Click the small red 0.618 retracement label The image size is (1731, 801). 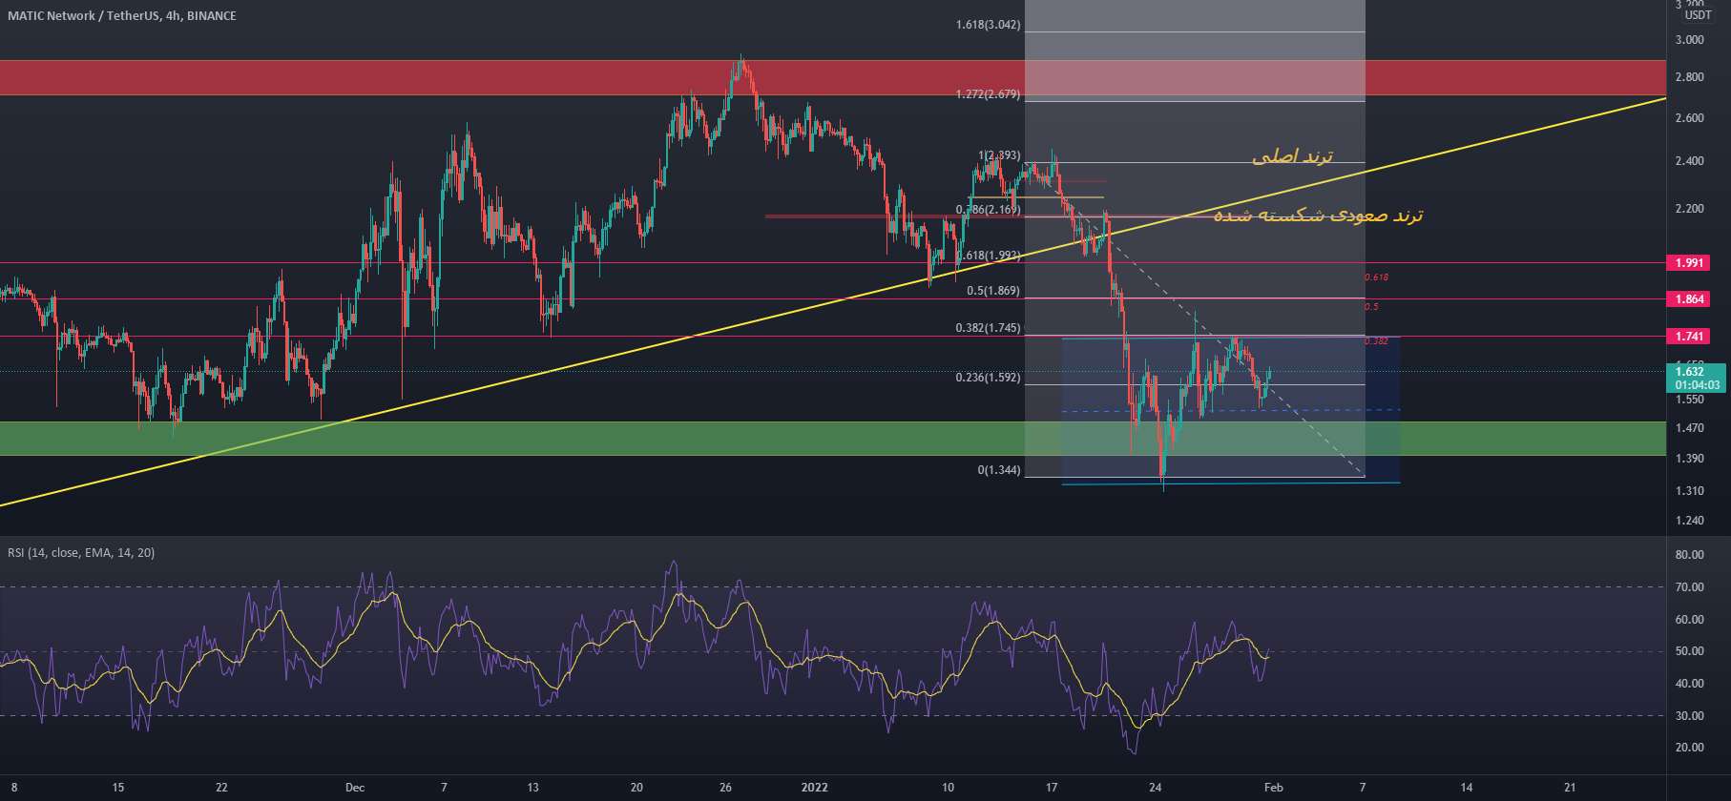(1376, 277)
